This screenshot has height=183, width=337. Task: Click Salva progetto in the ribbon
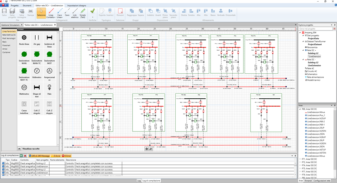(x=12, y=13)
